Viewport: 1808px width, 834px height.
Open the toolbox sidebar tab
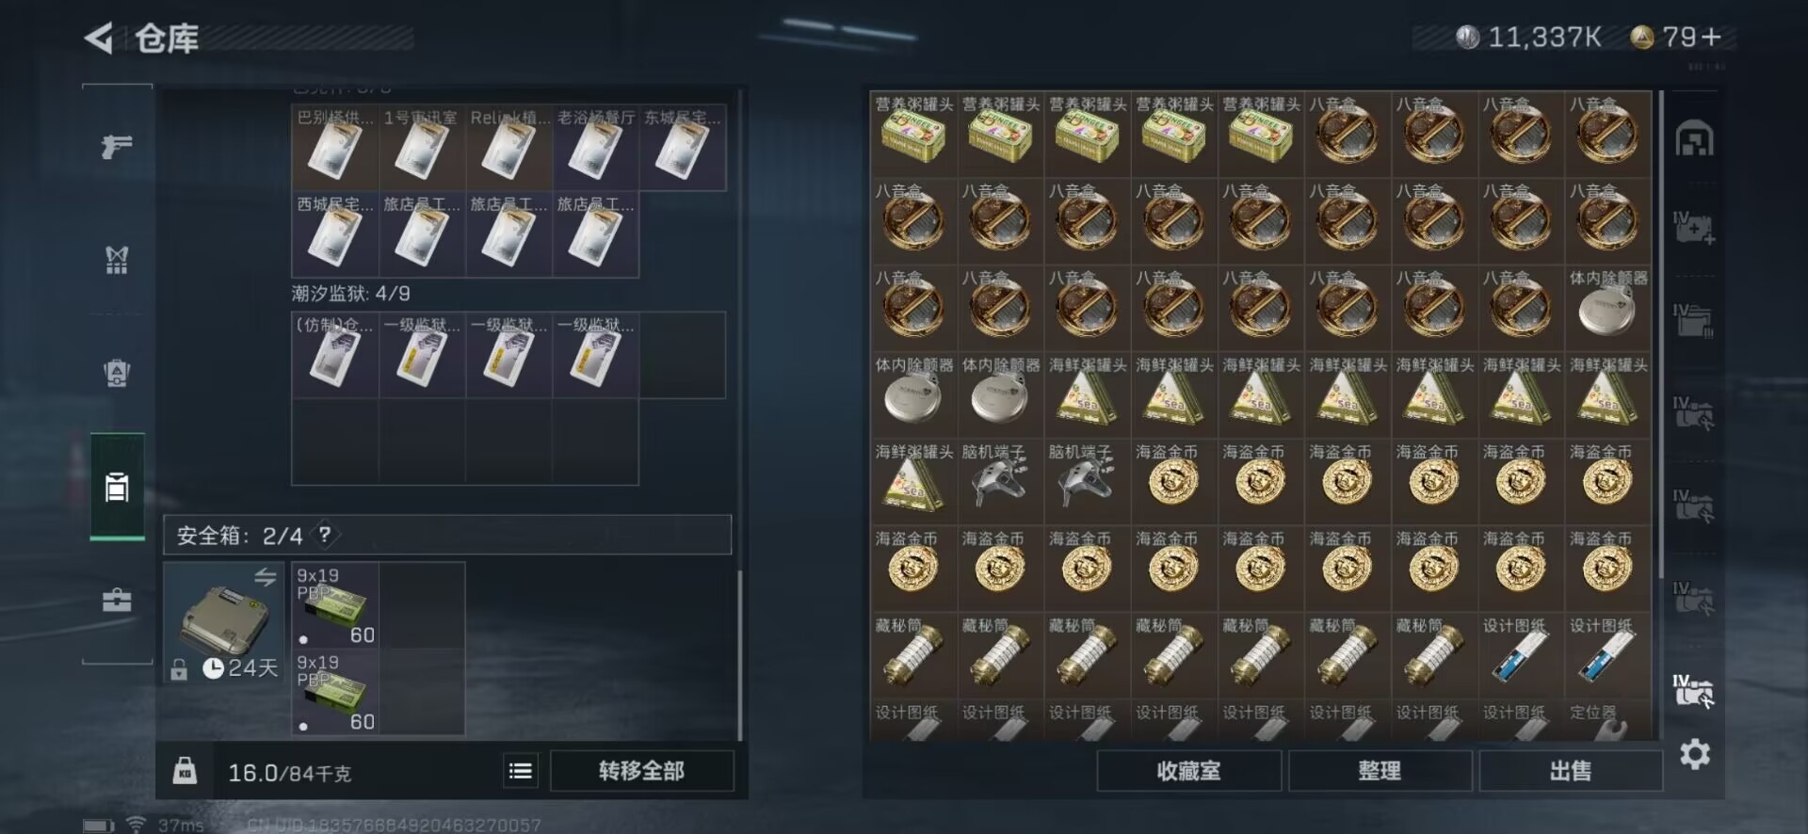click(x=117, y=600)
